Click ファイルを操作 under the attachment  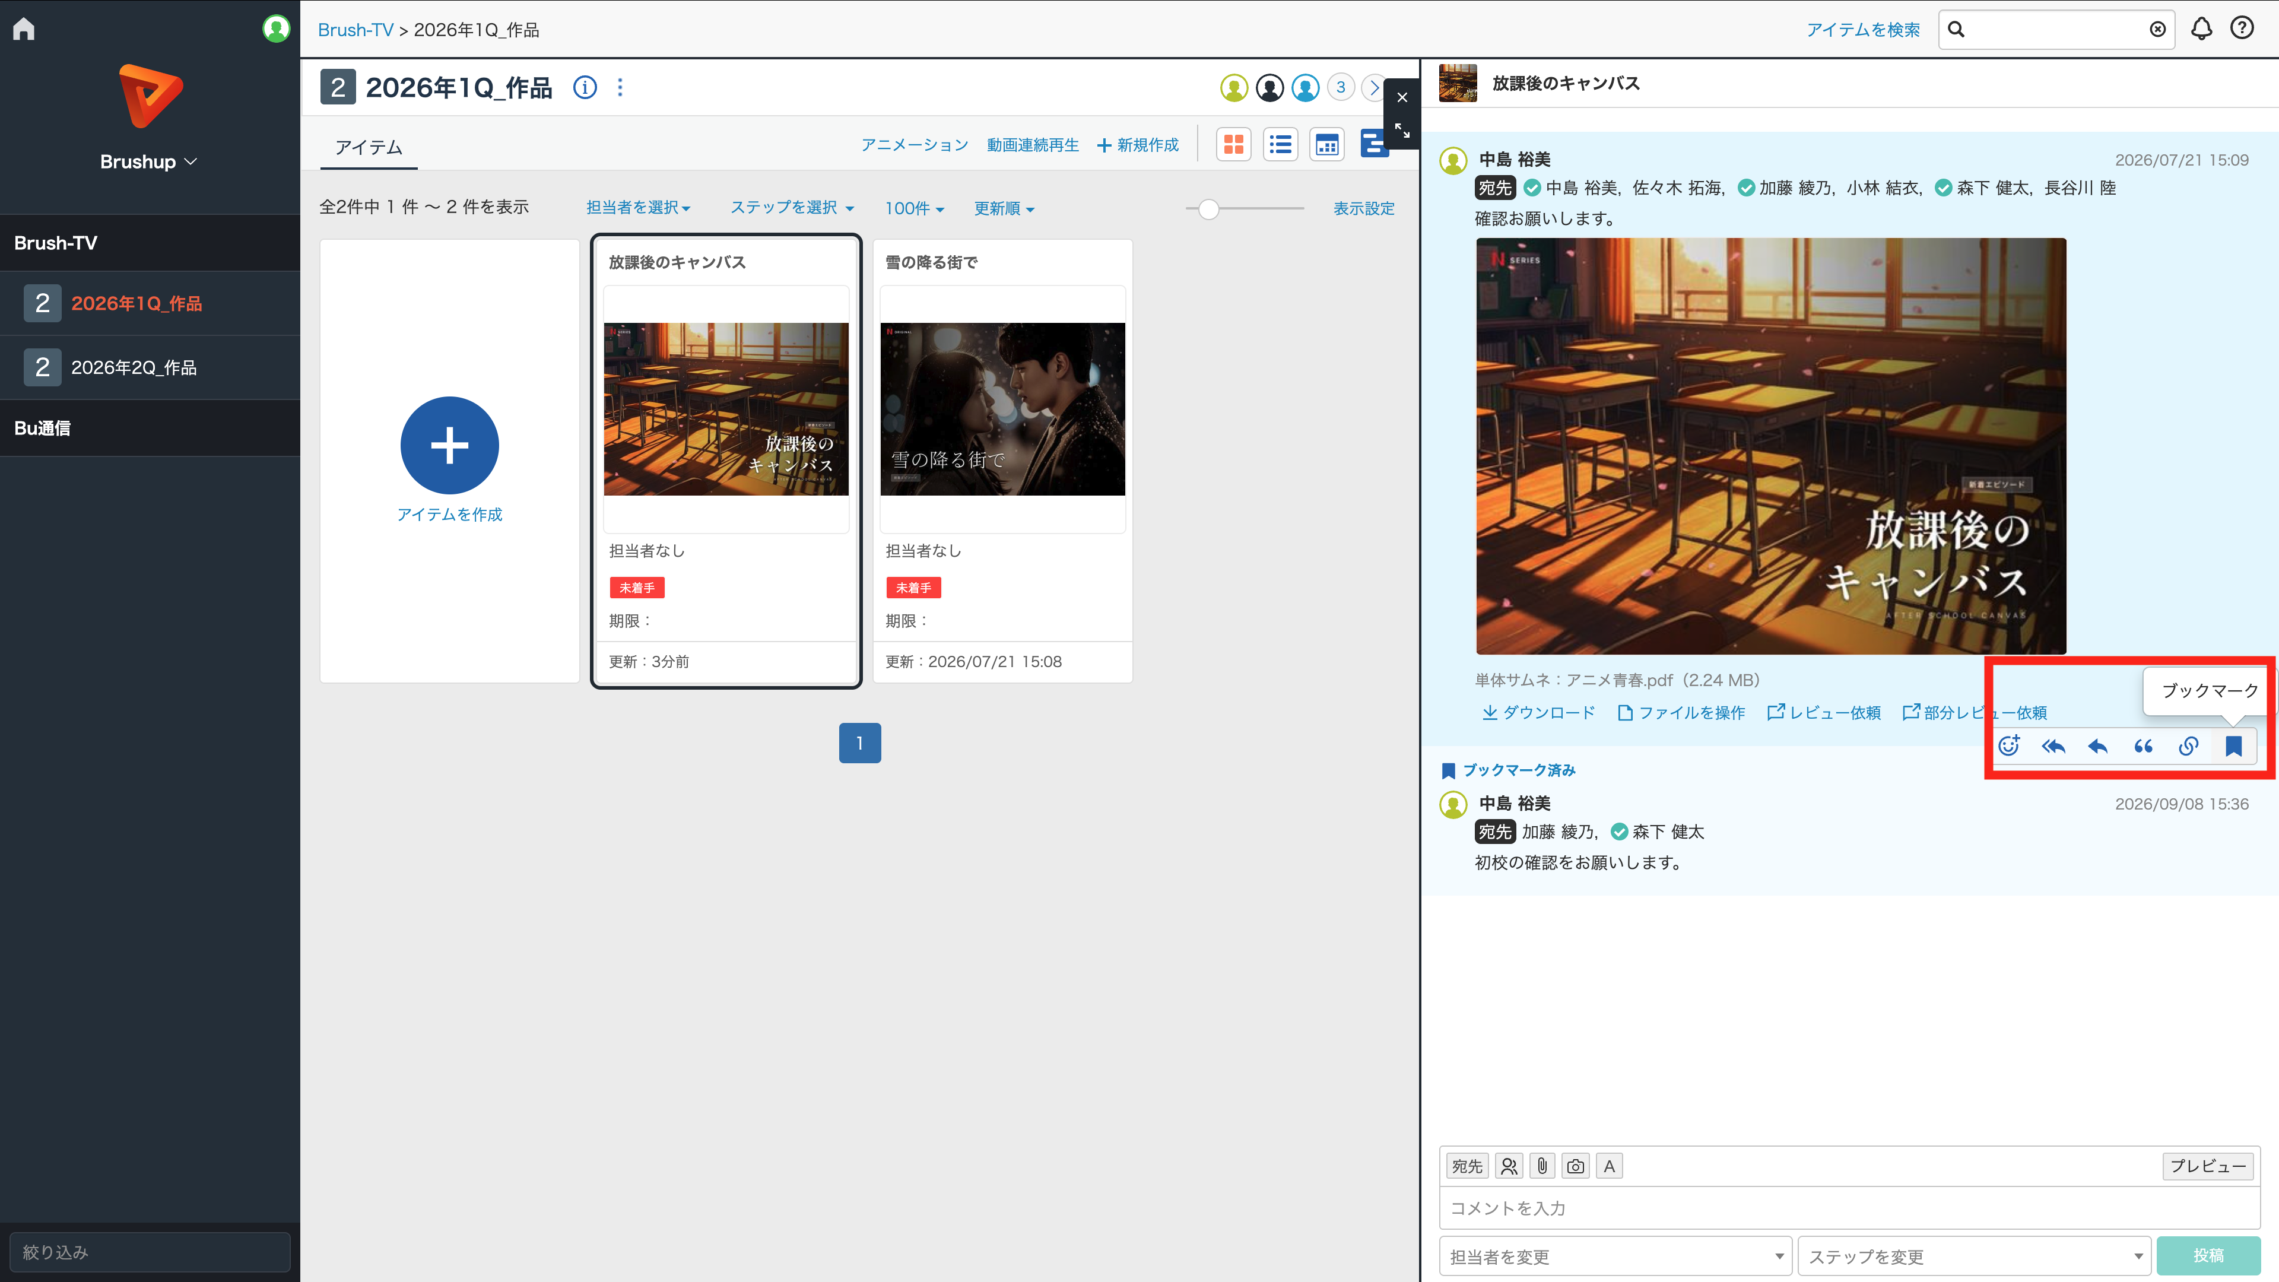point(1682,713)
